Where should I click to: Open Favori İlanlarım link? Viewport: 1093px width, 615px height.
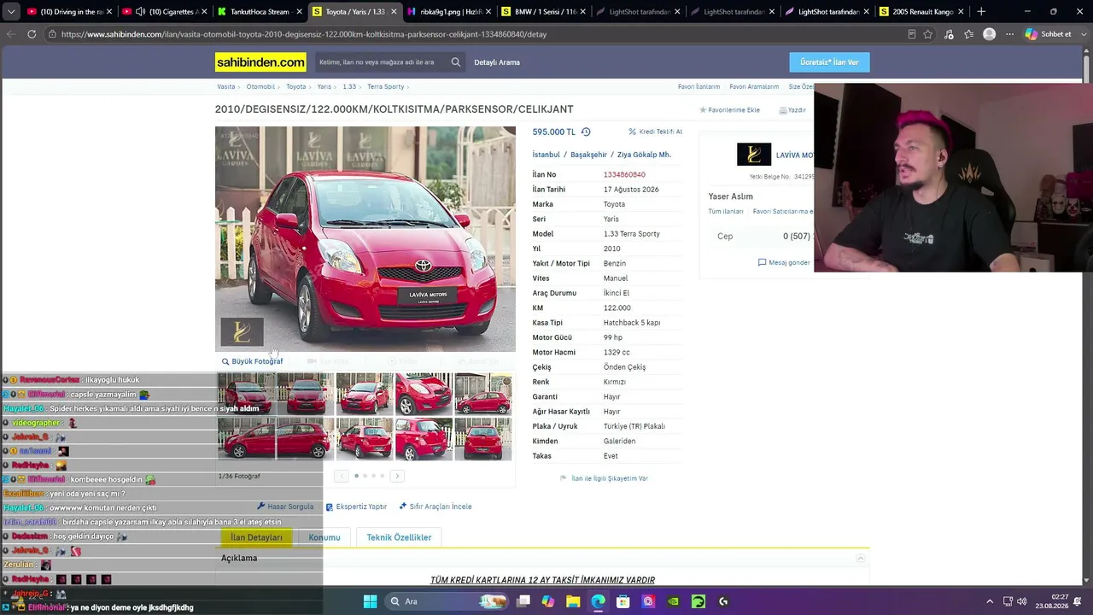tap(698, 87)
